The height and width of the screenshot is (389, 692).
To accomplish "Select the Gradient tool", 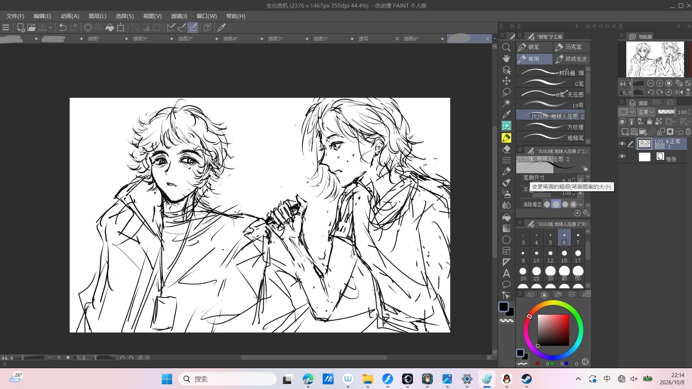I will coord(506,228).
